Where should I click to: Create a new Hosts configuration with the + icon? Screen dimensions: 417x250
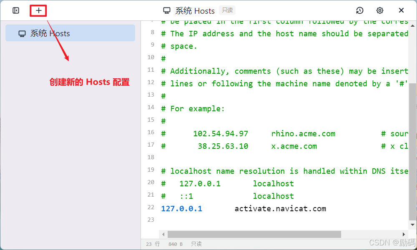point(38,10)
